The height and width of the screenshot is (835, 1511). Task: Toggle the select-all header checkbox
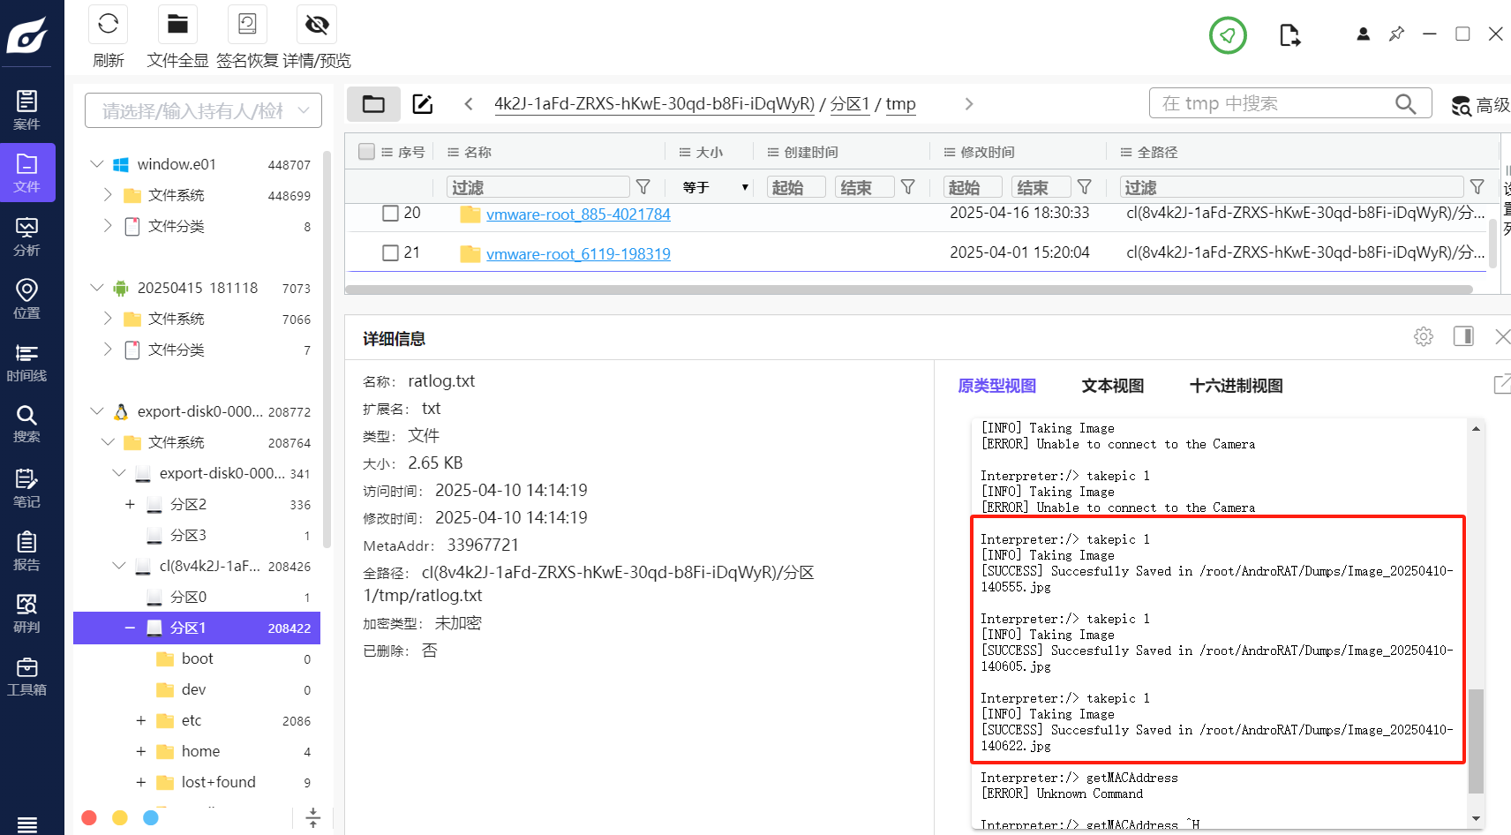pos(367,152)
